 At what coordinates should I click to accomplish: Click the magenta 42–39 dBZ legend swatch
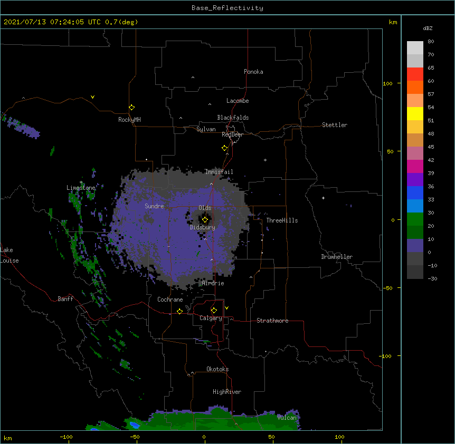point(415,166)
